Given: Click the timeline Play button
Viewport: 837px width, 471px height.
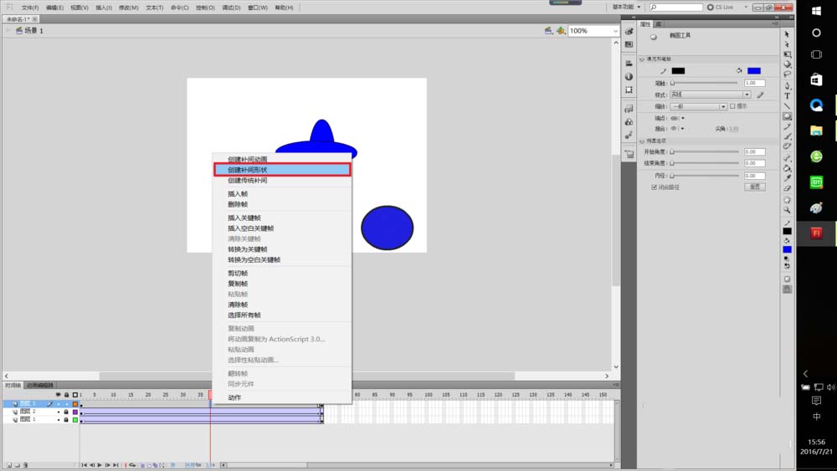Looking at the screenshot, I should click(x=100, y=465).
